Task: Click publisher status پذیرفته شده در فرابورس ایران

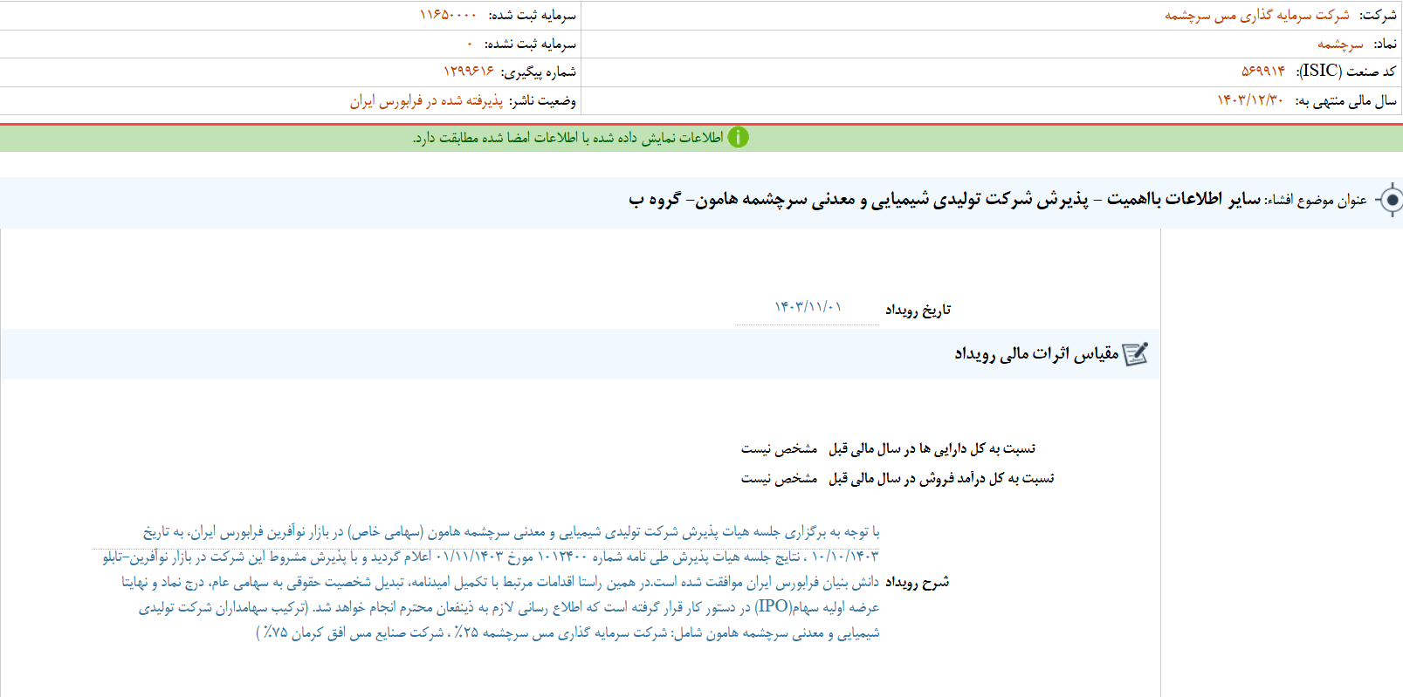Action: coord(427,100)
